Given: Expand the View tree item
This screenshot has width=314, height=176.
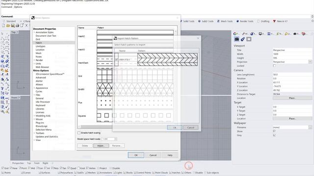Looking at the screenshot, I should [x=34, y=140].
